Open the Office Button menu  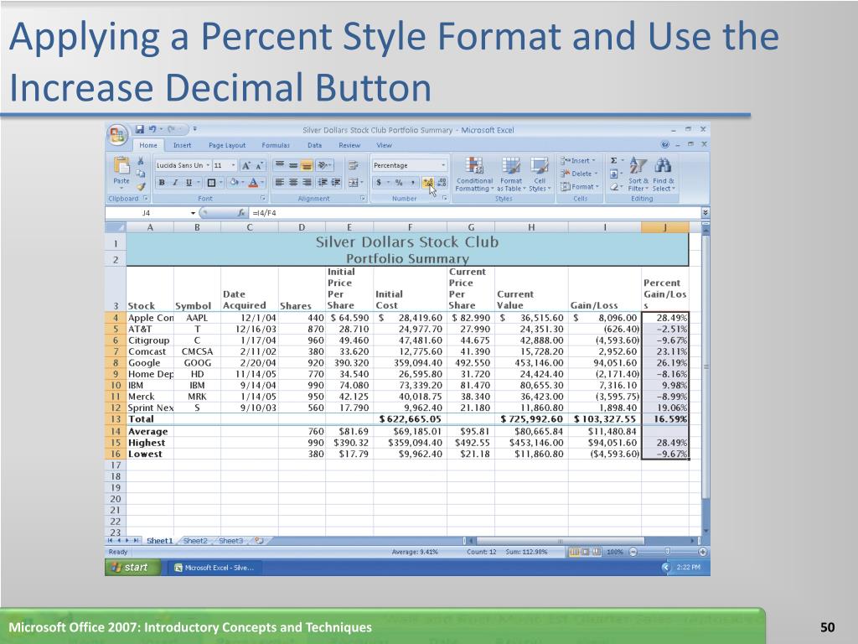pos(117,135)
